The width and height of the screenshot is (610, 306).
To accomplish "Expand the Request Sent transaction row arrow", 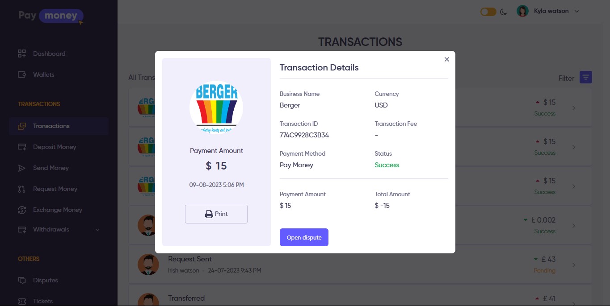I will click(x=574, y=265).
